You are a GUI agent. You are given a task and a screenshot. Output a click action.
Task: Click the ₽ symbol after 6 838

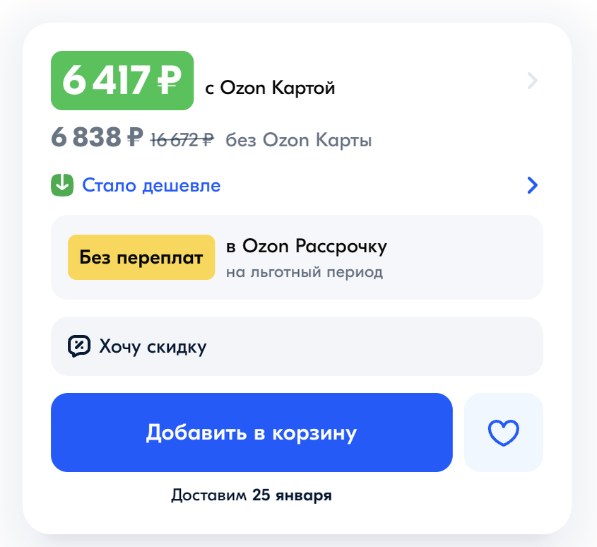tap(135, 137)
